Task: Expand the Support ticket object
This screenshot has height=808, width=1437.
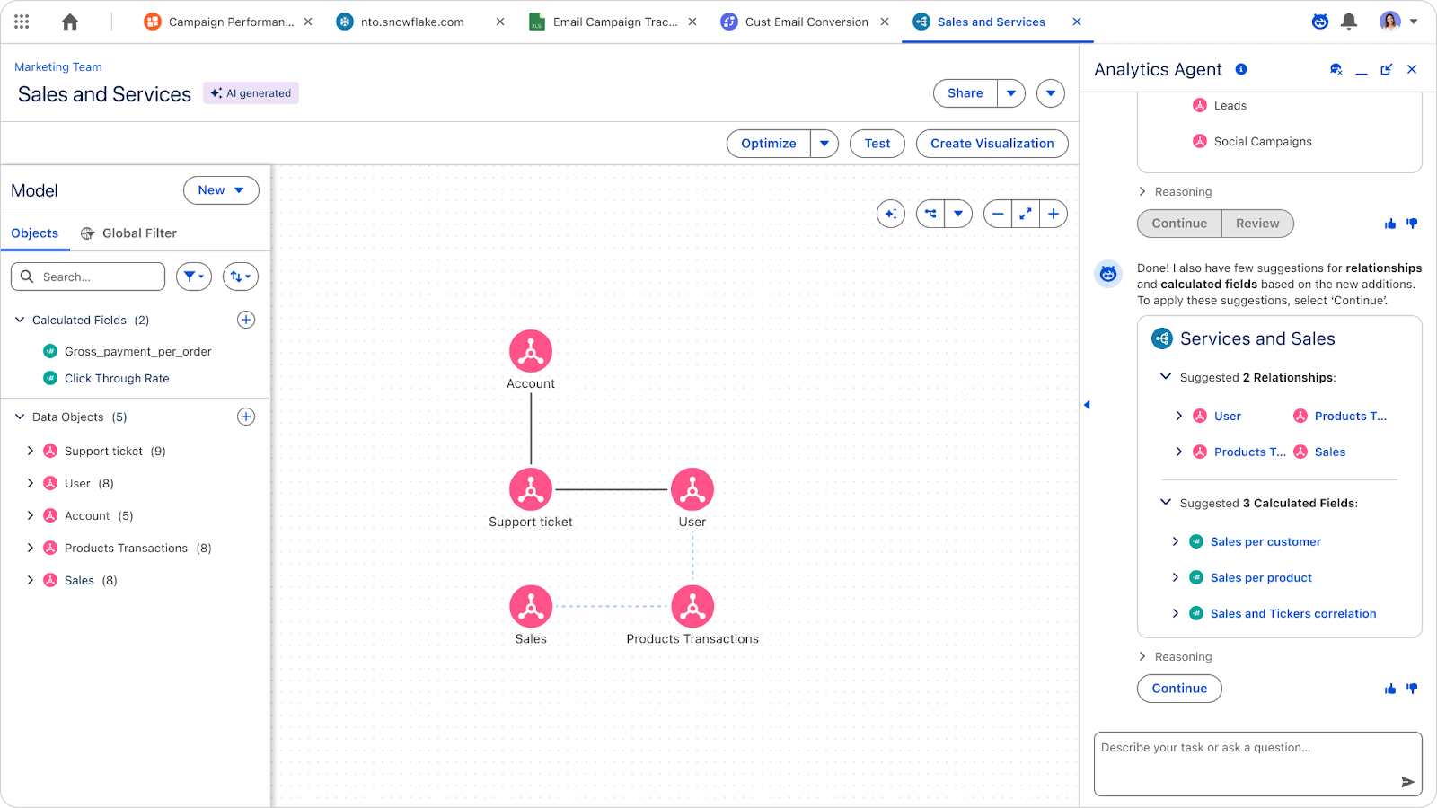Action: 31,451
